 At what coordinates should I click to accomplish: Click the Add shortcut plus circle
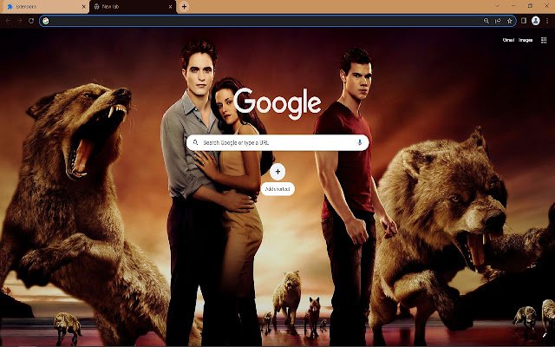click(x=277, y=172)
